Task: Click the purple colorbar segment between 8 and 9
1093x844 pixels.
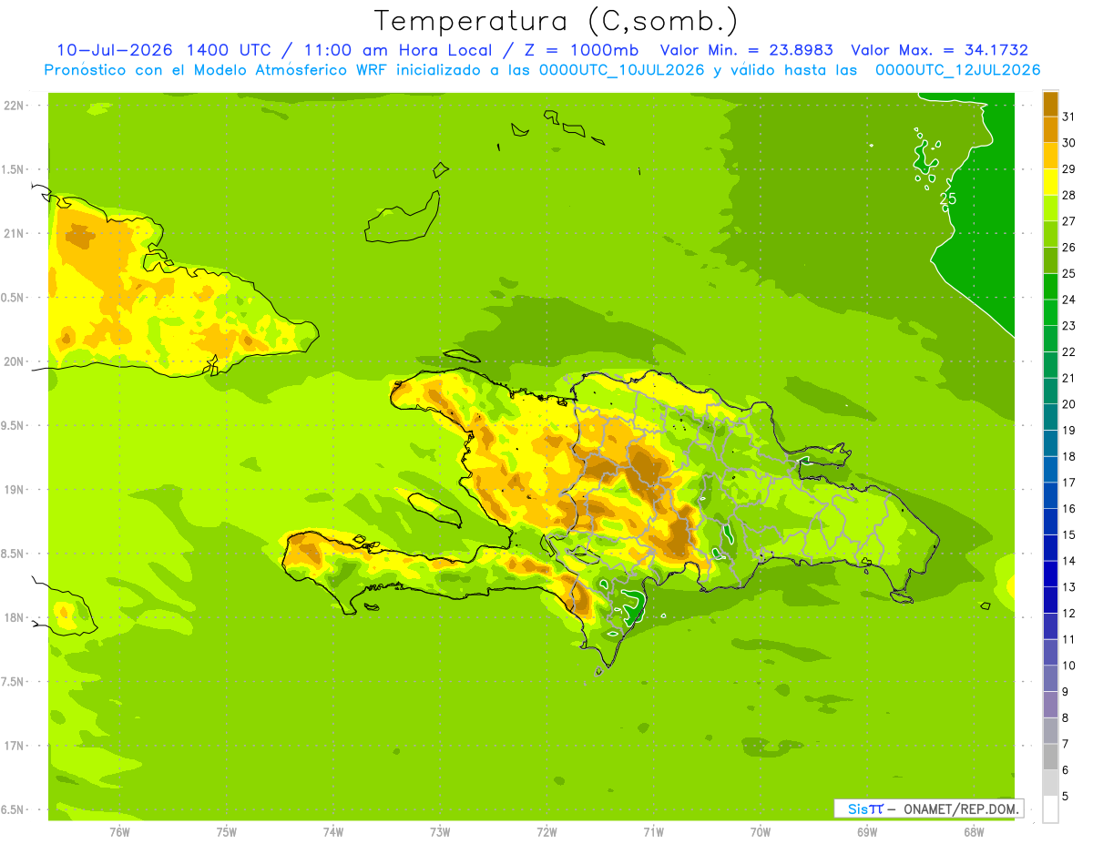Action: [x=1050, y=705]
